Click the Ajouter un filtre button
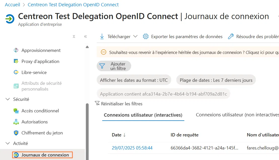 point(114,66)
